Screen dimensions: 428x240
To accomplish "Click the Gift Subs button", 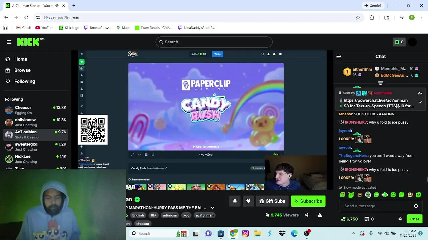I will pos(272,201).
